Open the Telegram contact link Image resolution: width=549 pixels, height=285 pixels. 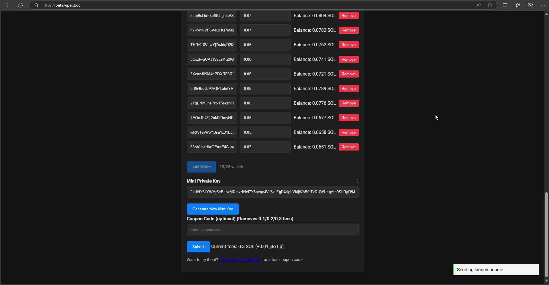coord(240,260)
